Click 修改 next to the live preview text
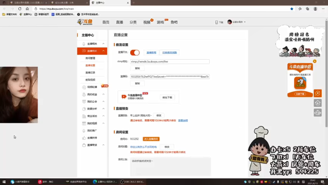 point(159,116)
